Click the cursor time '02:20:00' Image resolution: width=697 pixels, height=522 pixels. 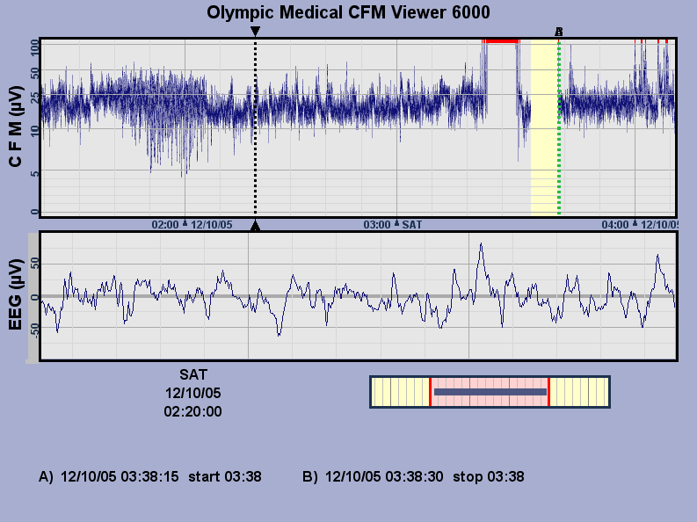pyautogui.click(x=192, y=411)
